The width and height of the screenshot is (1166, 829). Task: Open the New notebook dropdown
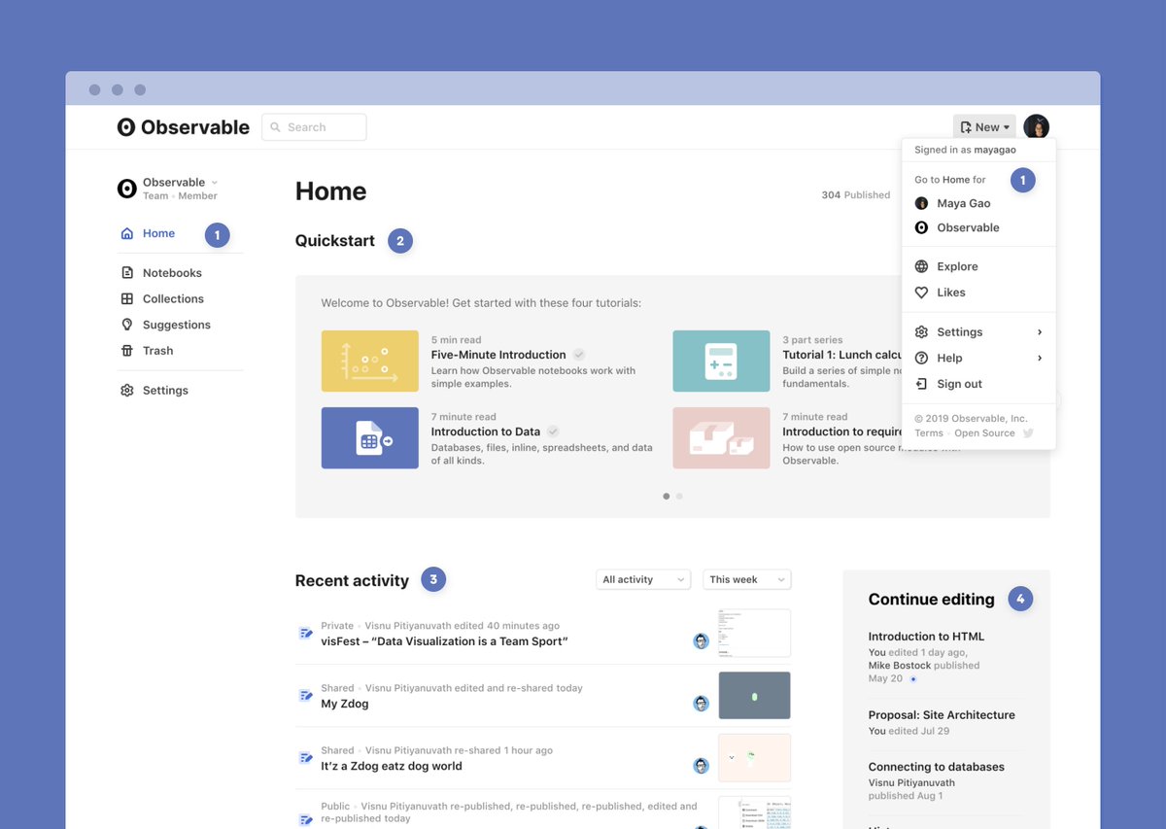[x=984, y=127]
